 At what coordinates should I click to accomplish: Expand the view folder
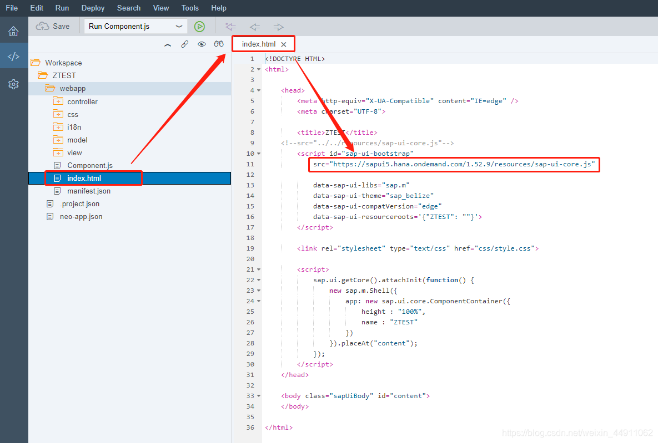(x=58, y=153)
